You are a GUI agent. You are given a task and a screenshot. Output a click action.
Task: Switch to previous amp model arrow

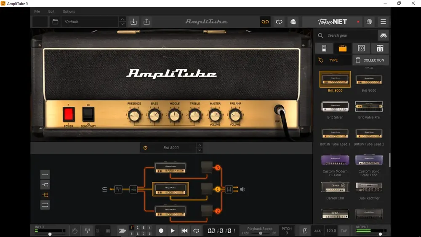200,145
